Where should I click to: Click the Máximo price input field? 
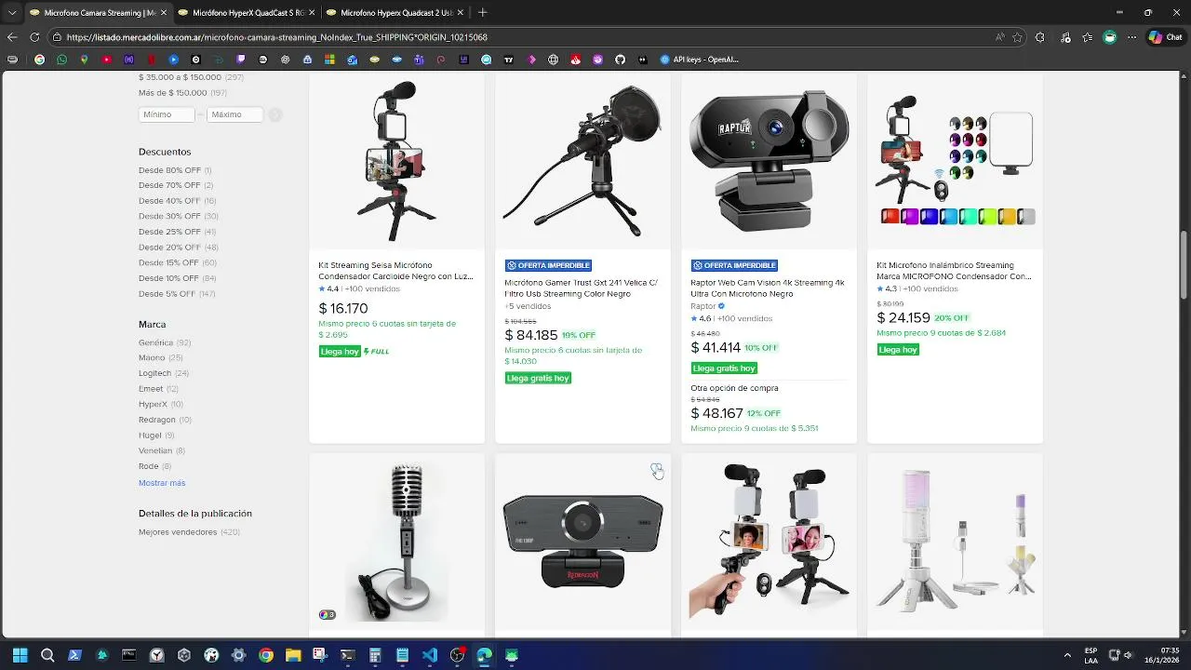tap(234, 114)
